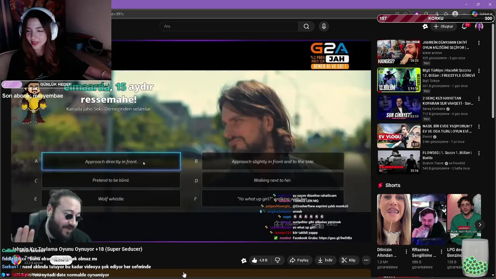The width and height of the screenshot is (496, 279).
Task: Share the video using Paylaş
Action: [299, 260]
